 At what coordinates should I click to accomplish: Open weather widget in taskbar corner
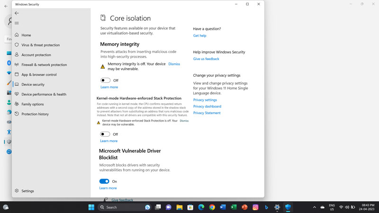[x=6, y=207]
